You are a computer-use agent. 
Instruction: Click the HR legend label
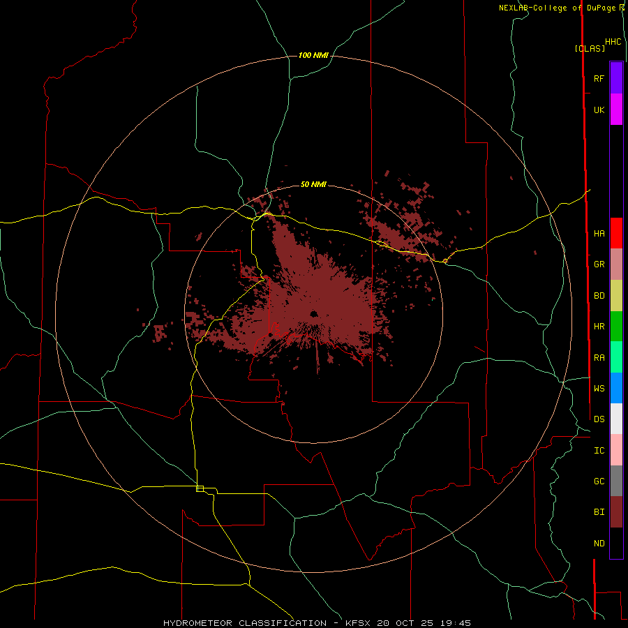[x=599, y=327]
